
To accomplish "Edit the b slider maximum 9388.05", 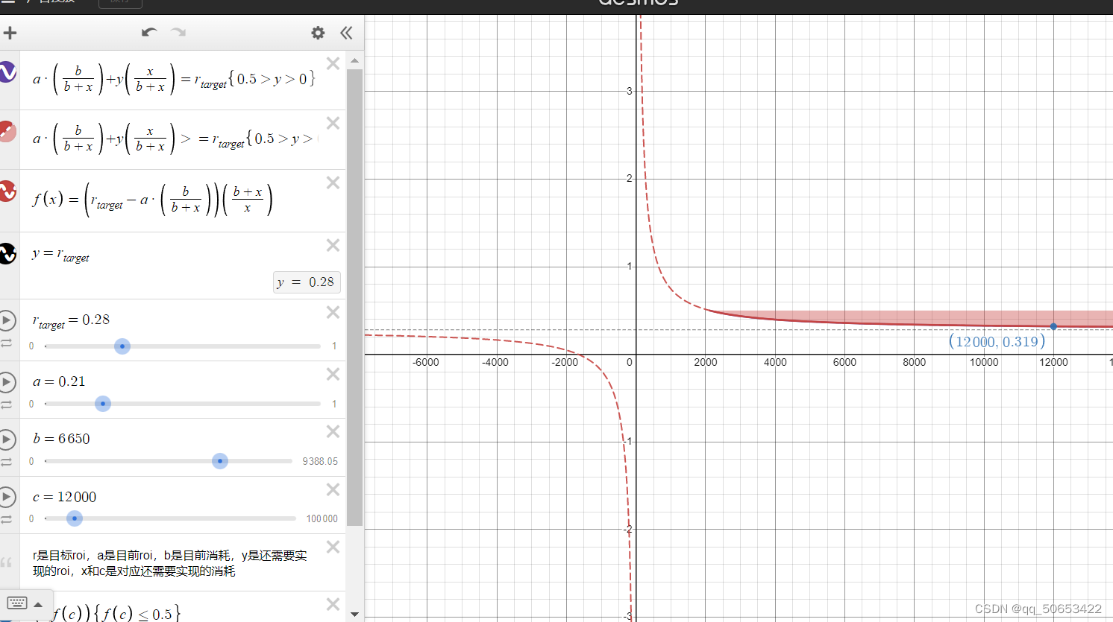I will pyautogui.click(x=320, y=462).
